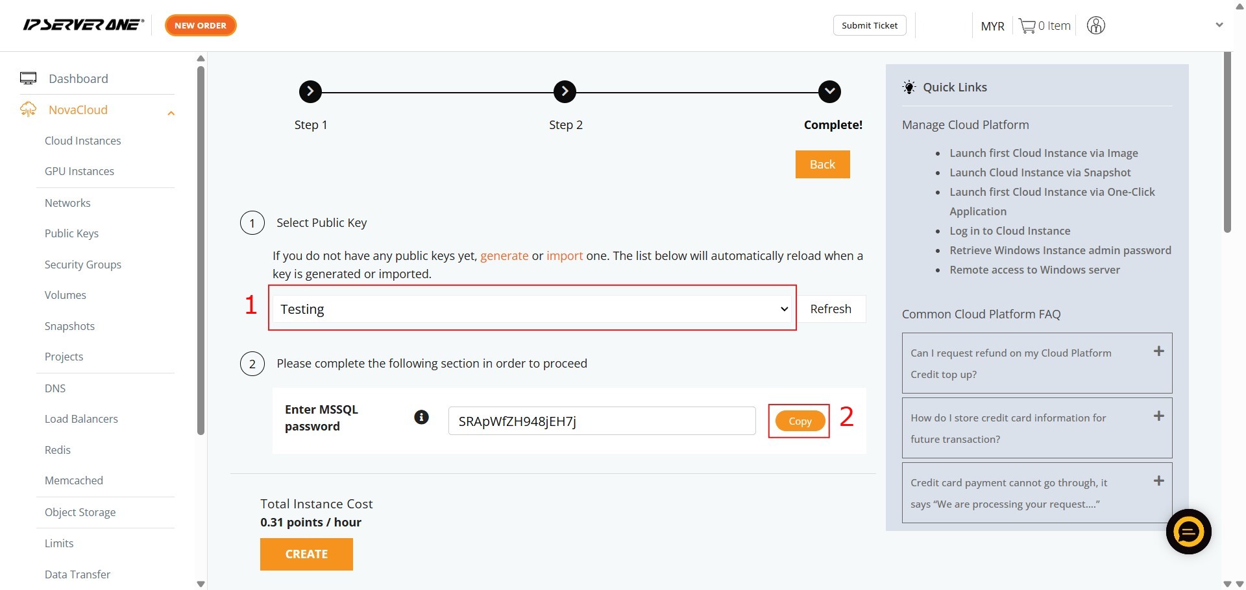The width and height of the screenshot is (1246, 590).
Task: Click the NovaCloud cloud icon
Action: click(28, 110)
